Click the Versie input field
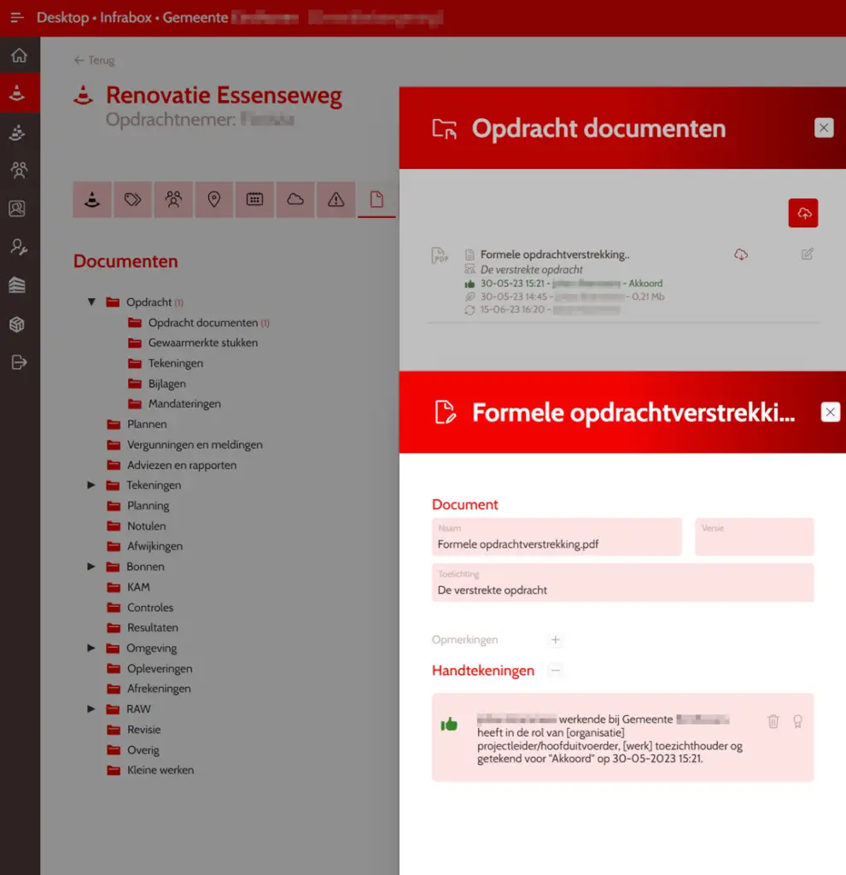 point(754,537)
